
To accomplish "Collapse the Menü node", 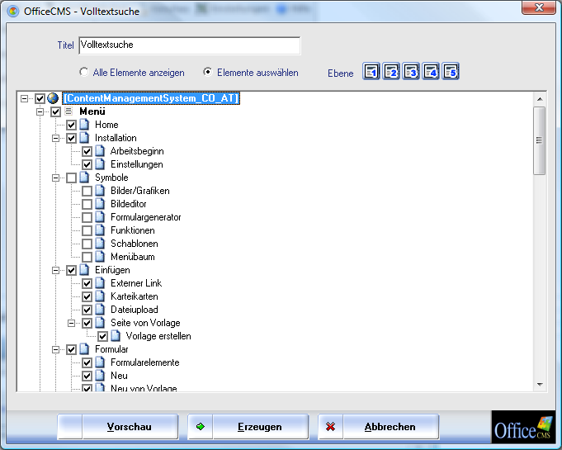I will pos(40,111).
